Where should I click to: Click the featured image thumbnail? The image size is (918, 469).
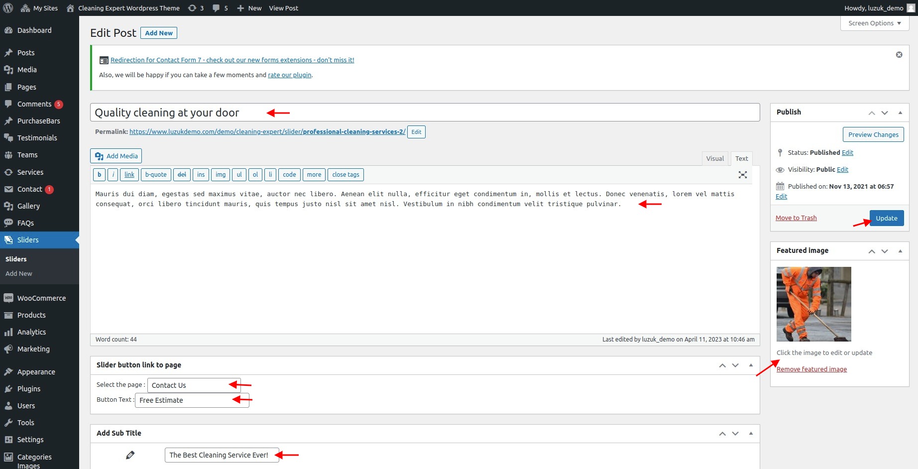tap(814, 304)
